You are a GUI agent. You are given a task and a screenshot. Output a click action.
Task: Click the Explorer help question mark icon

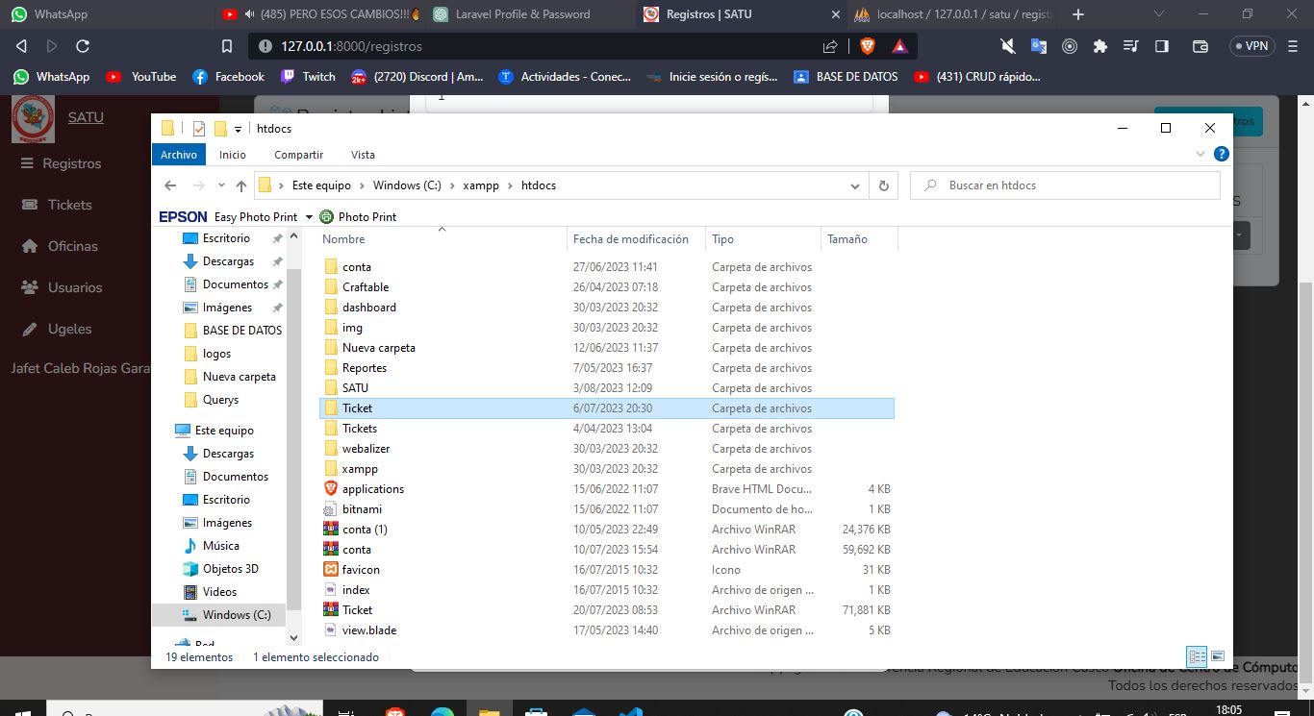tap(1221, 154)
